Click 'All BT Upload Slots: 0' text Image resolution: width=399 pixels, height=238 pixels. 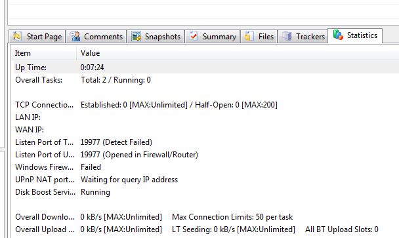coord(342,229)
